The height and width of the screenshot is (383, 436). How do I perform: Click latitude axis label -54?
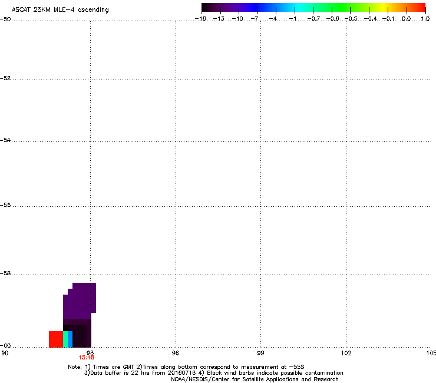[5, 140]
